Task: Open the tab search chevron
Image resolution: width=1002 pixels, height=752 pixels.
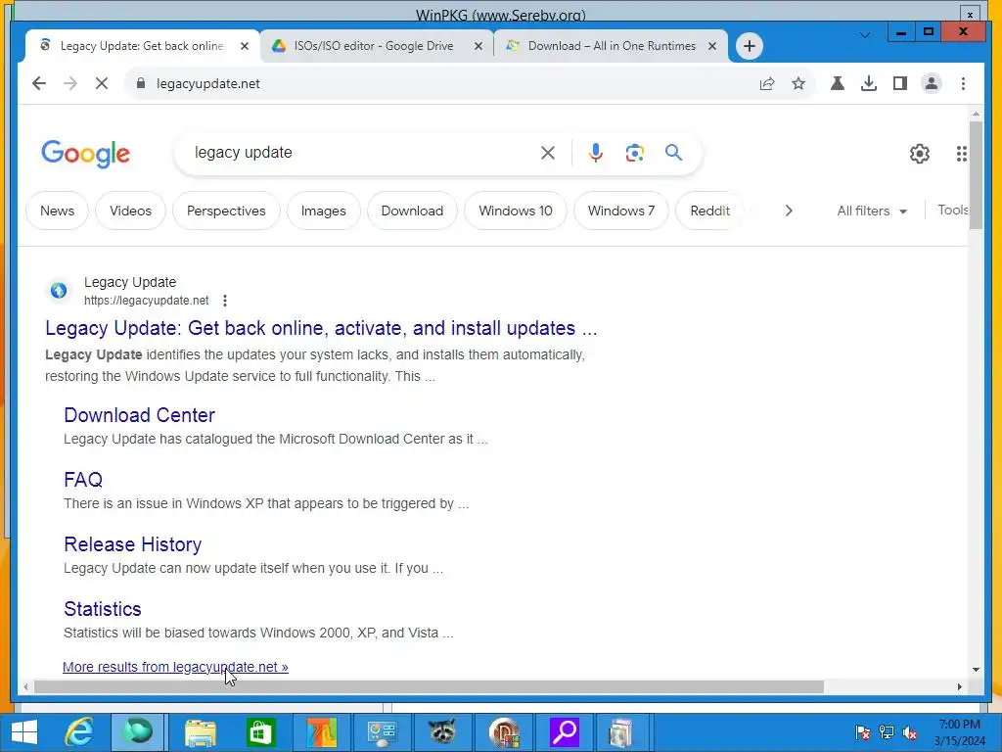Action: (x=864, y=35)
